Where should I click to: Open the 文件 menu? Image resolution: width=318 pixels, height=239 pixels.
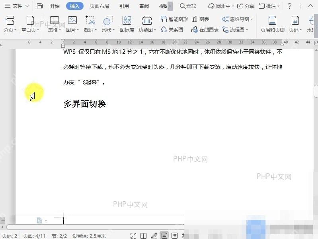click(17, 6)
